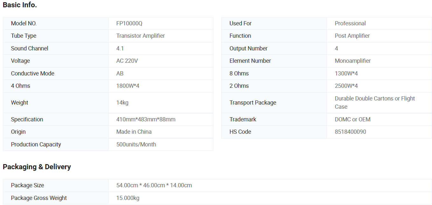Click the Transistor Amplifier tube type value
The image size is (432, 205).
(141, 36)
